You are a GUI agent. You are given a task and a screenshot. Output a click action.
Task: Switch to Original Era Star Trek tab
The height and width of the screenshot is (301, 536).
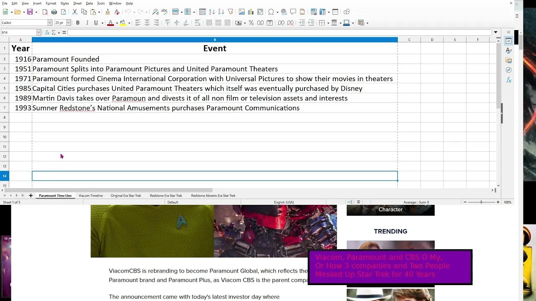click(126, 196)
